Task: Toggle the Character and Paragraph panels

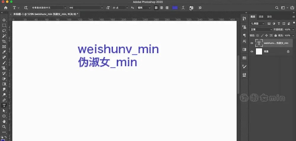Action: pos(191,8)
